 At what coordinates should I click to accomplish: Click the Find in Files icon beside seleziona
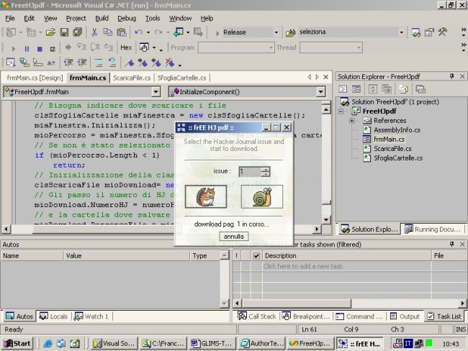click(290, 32)
